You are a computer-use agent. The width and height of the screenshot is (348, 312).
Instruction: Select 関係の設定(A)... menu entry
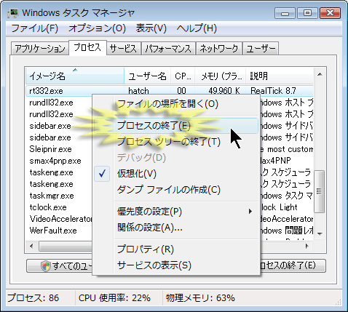[176, 228]
